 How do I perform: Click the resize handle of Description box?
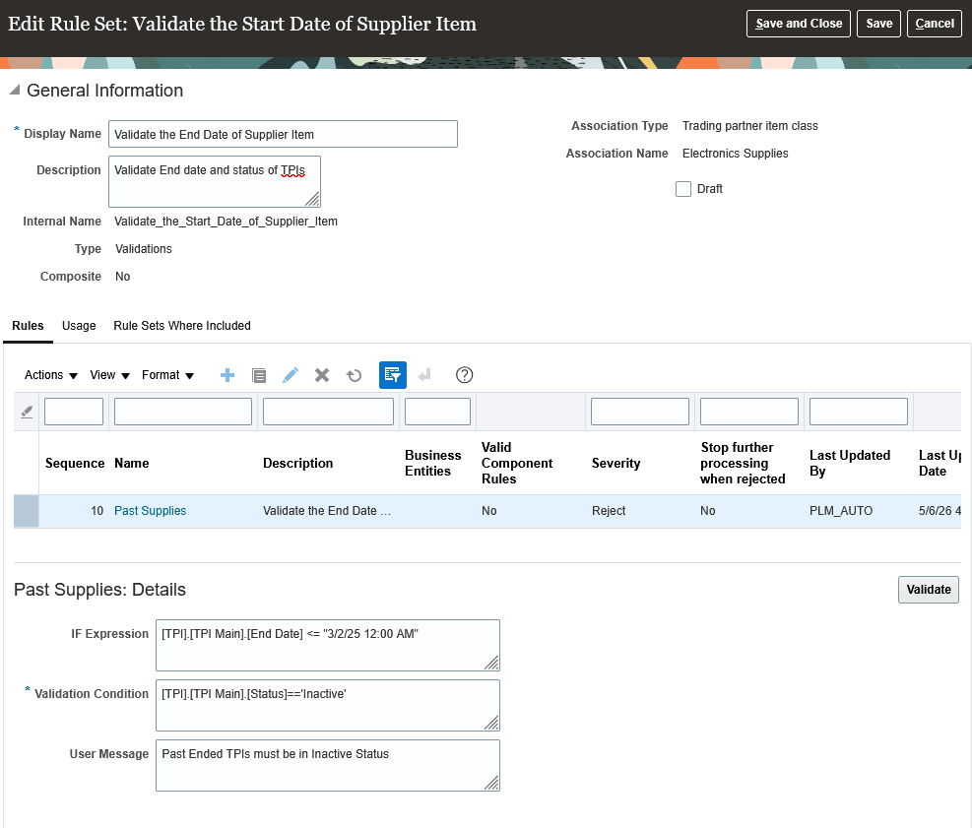(x=313, y=199)
